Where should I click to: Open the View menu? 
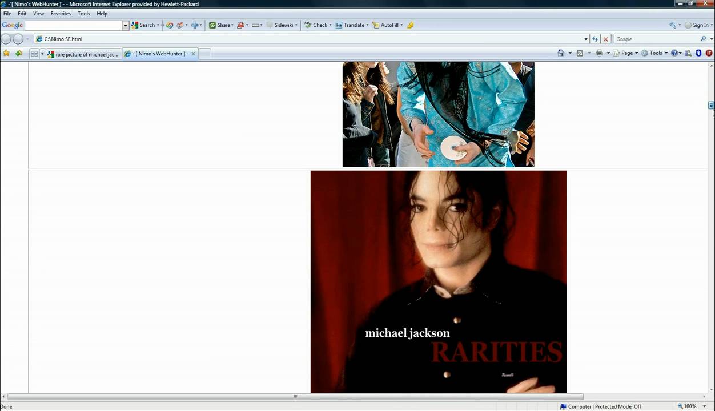38,13
